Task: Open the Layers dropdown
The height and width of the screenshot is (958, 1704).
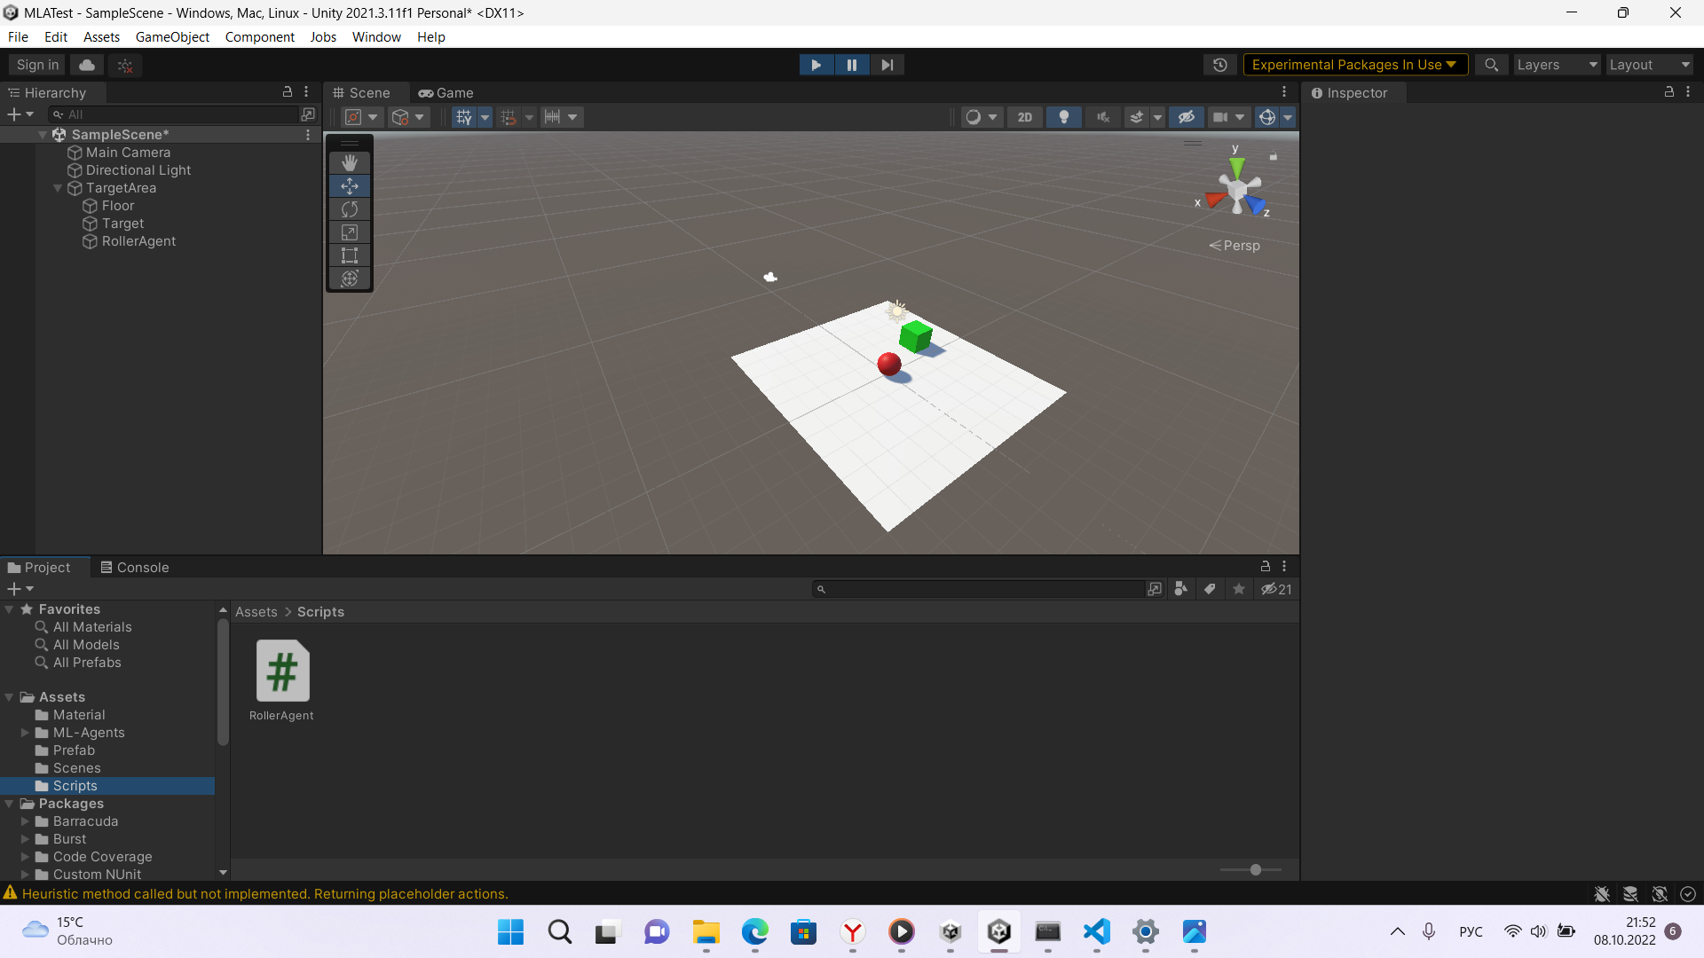Action: (x=1556, y=65)
